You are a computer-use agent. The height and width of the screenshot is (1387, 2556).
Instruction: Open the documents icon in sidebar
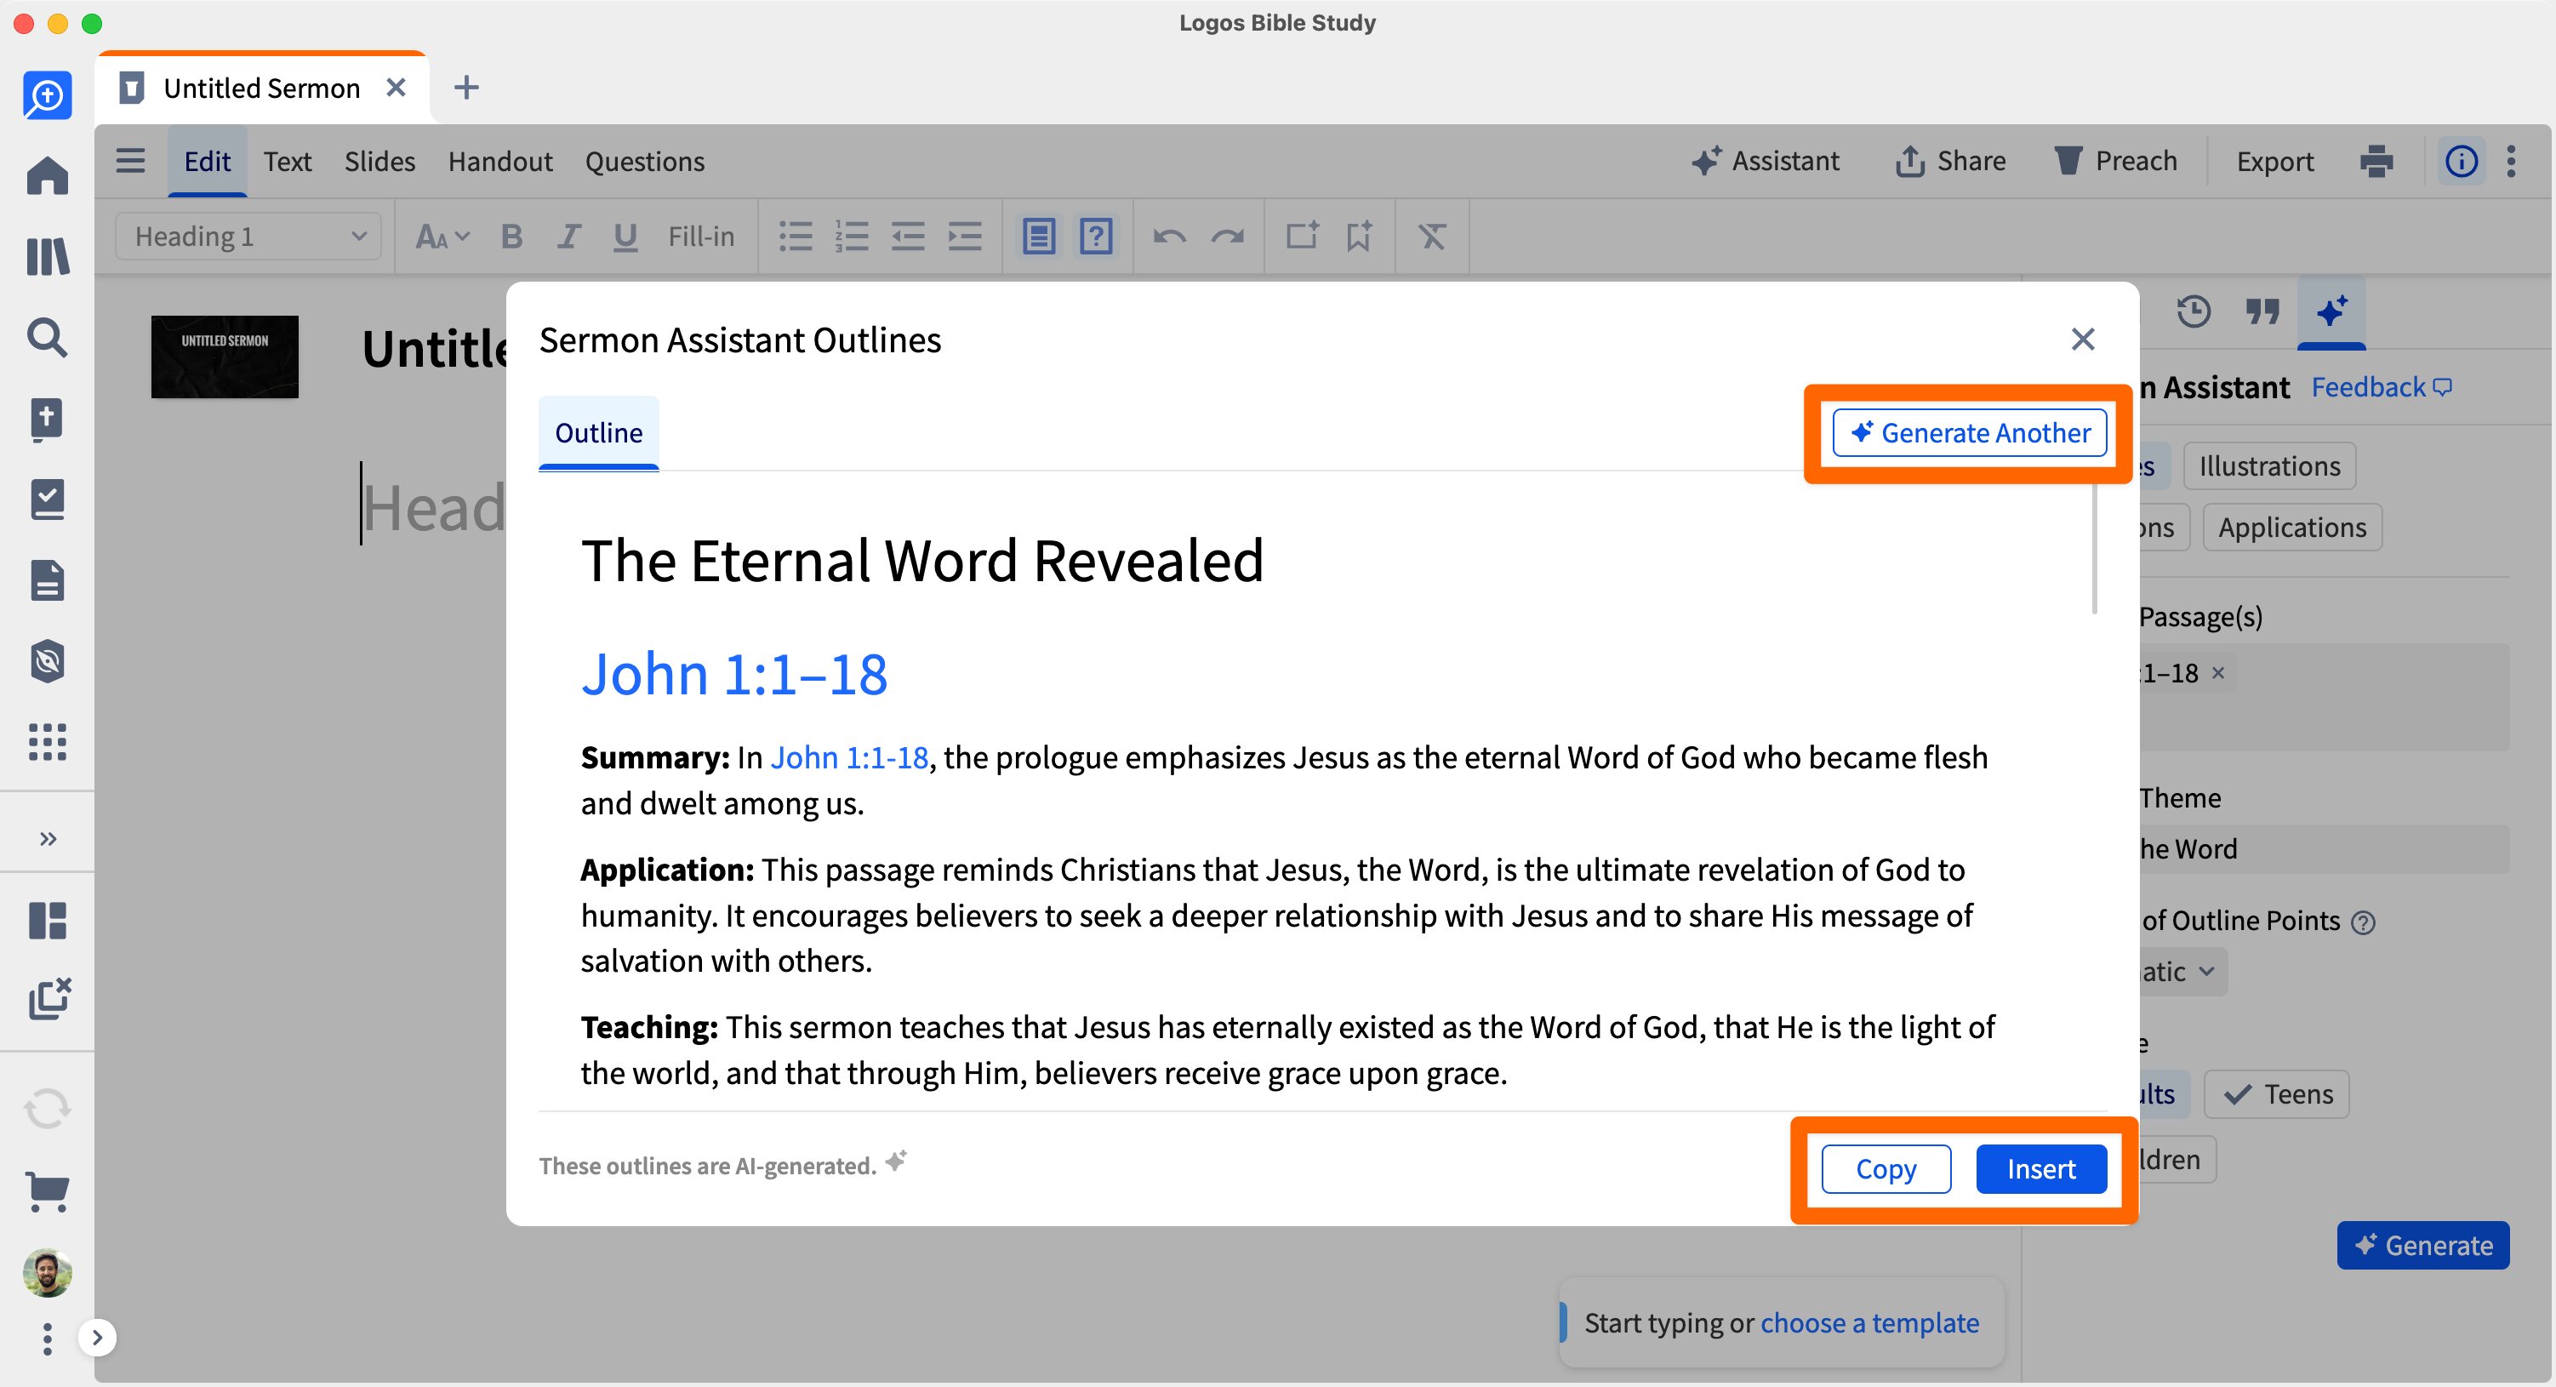point(47,580)
